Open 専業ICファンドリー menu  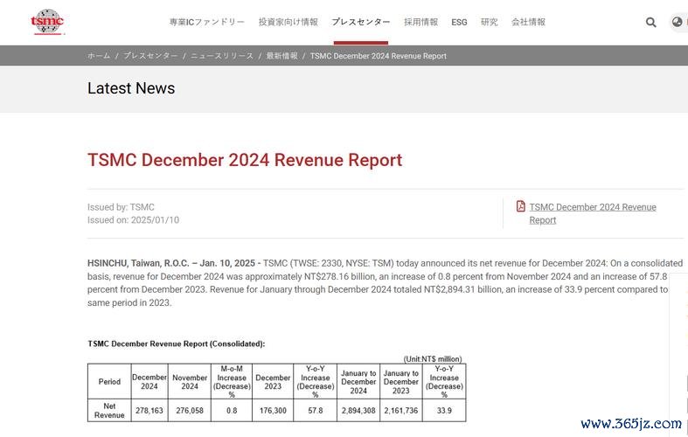(207, 22)
